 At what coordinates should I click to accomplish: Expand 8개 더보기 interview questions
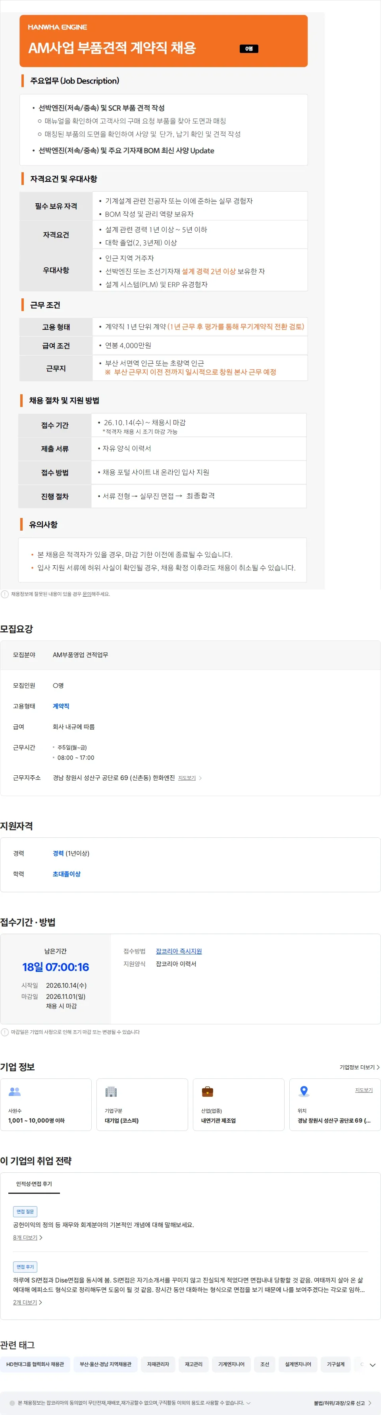tap(27, 1238)
